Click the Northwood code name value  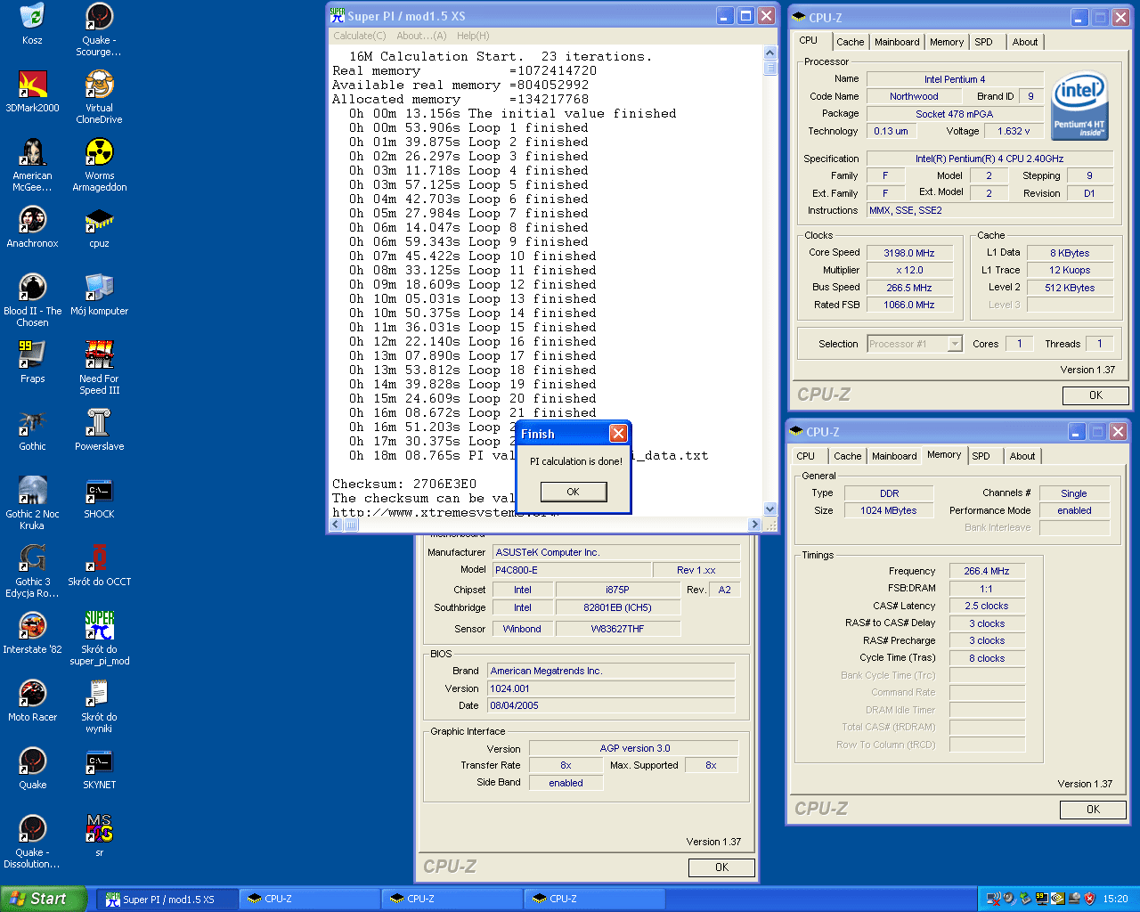[914, 96]
